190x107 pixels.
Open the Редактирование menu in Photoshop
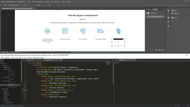click(x=11, y=2)
